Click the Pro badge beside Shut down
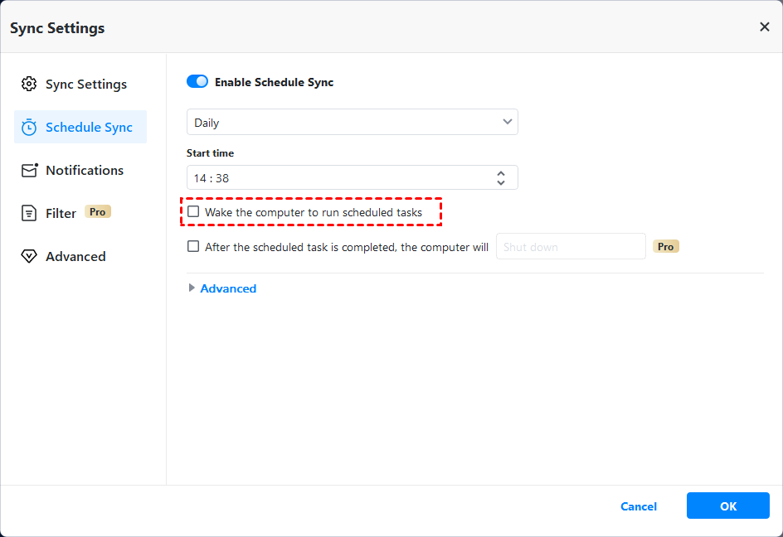 click(666, 247)
